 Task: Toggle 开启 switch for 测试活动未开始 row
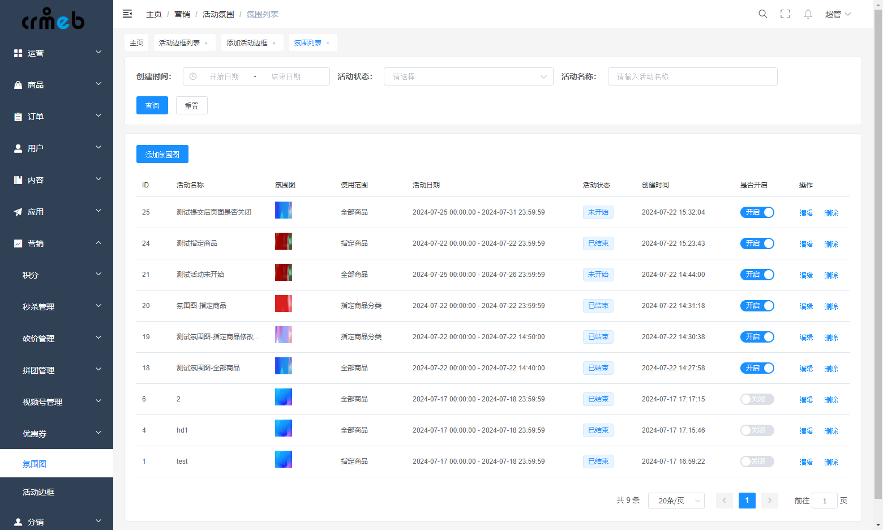coord(757,275)
